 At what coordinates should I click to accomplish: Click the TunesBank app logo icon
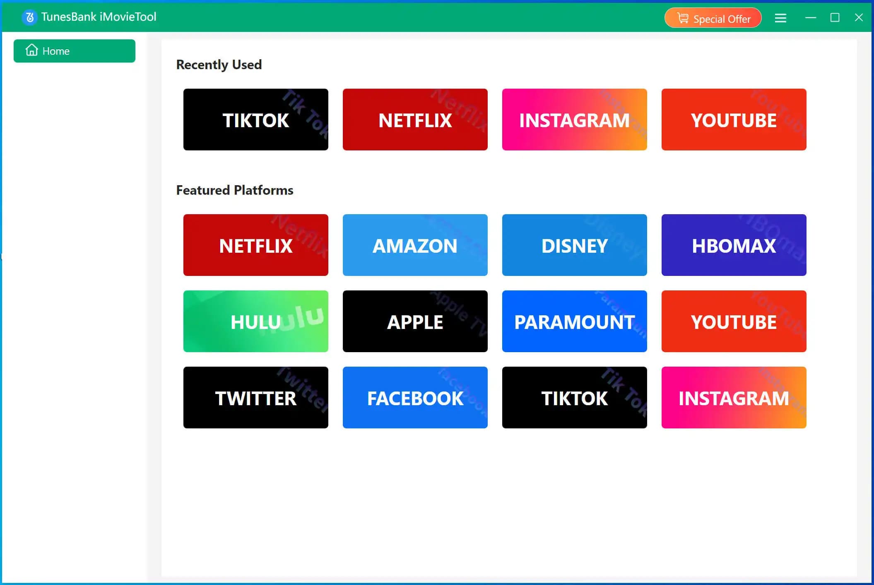coord(29,17)
